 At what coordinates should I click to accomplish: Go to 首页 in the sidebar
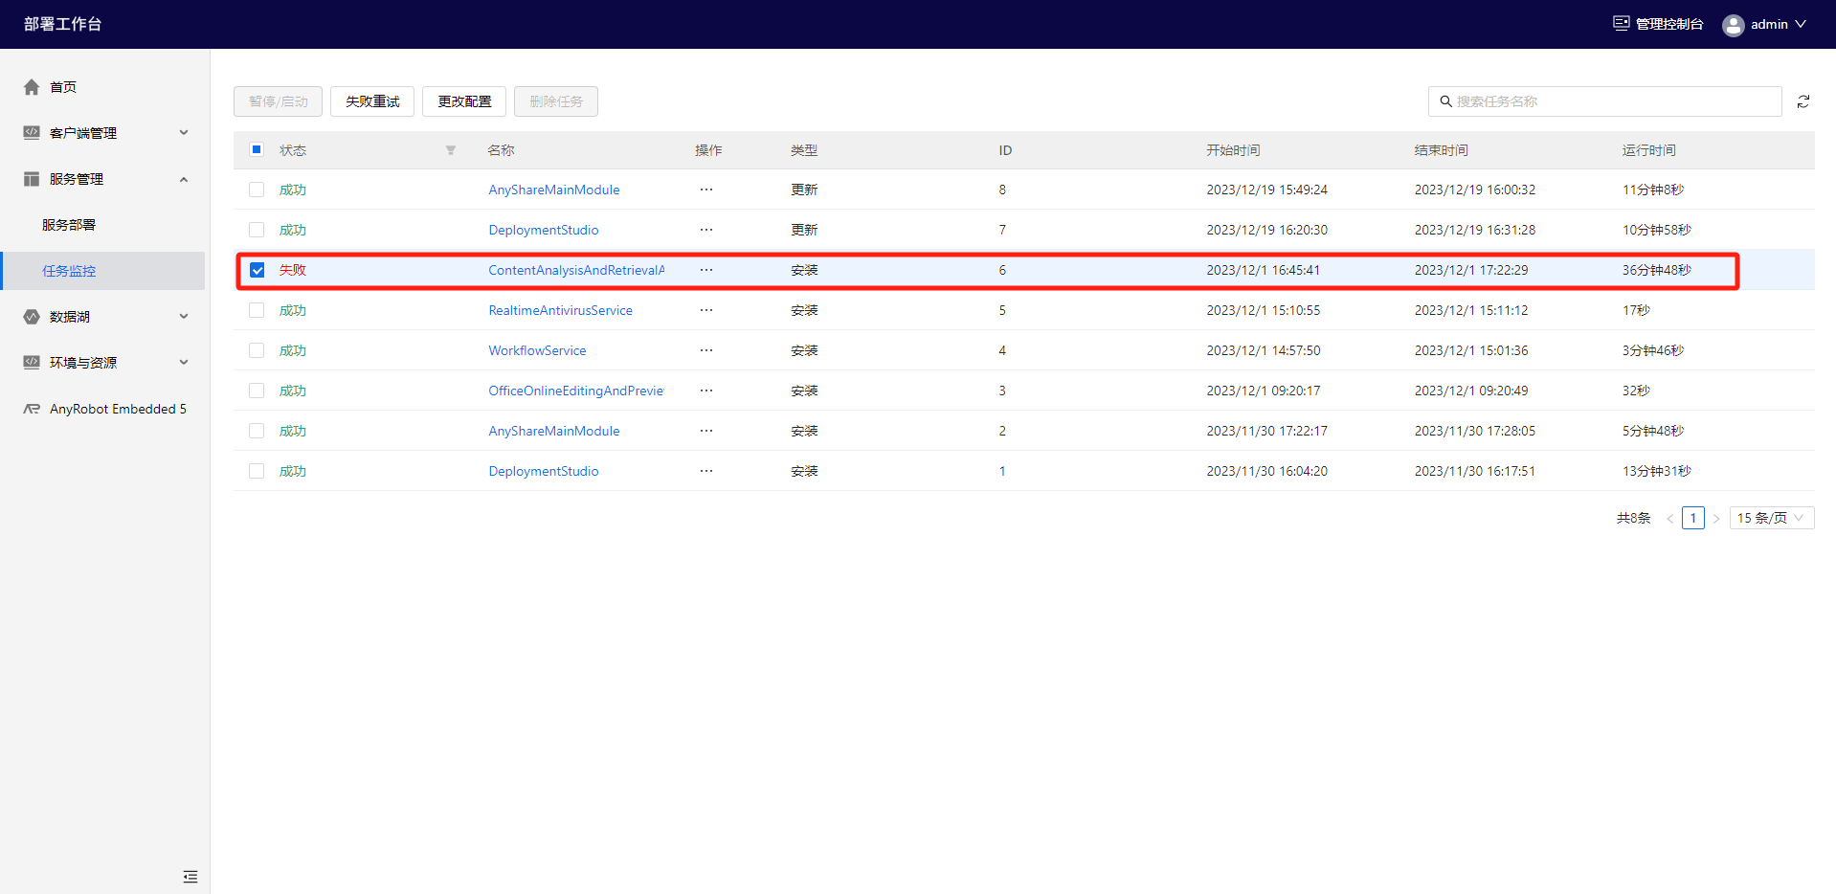coord(63,87)
